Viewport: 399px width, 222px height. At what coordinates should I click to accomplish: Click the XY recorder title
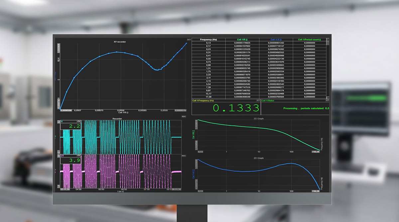(x=120, y=42)
